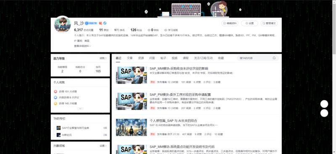This screenshot has width=336, height=154.
Task: Click the eye icon beside 0 铁粉
Action: coord(149,30)
